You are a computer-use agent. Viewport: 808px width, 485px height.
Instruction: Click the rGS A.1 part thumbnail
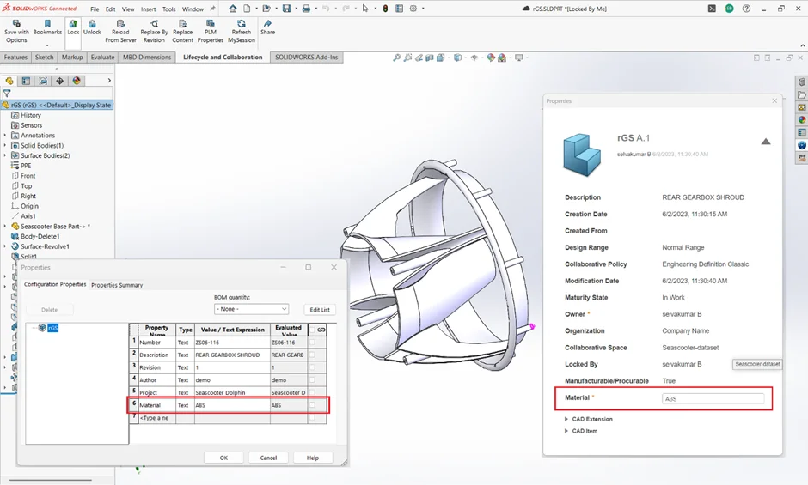click(x=582, y=155)
